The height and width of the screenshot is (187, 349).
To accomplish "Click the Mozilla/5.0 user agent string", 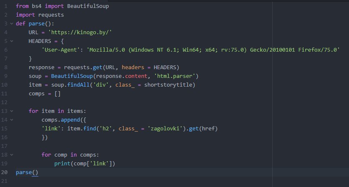I will point(213,50).
